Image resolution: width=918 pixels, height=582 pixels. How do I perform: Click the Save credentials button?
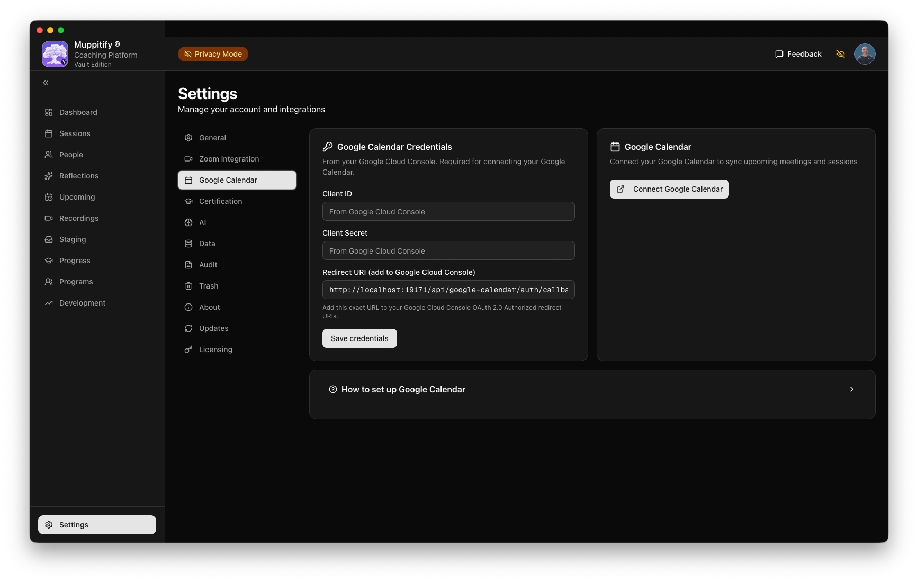(359, 338)
